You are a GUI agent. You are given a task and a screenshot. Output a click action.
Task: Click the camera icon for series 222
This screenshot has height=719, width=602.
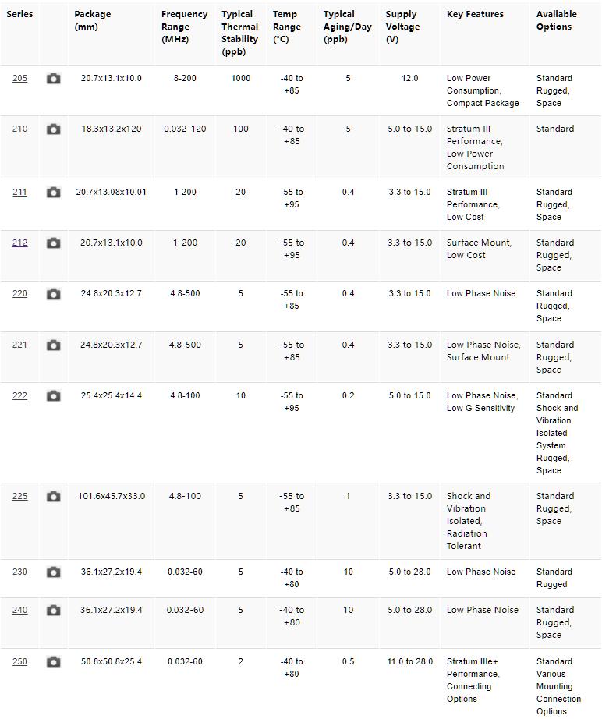pos(53,396)
